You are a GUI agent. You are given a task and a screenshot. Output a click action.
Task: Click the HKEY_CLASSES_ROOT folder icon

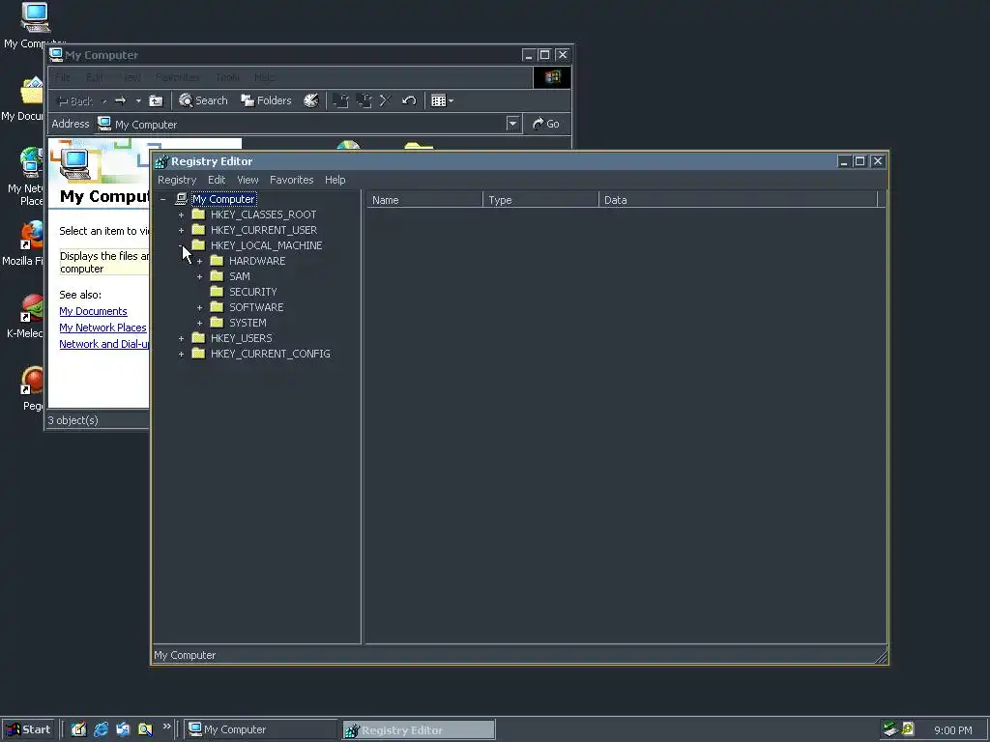[x=198, y=214]
